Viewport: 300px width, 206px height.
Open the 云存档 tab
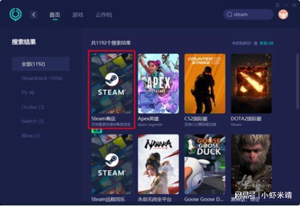(x=104, y=15)
